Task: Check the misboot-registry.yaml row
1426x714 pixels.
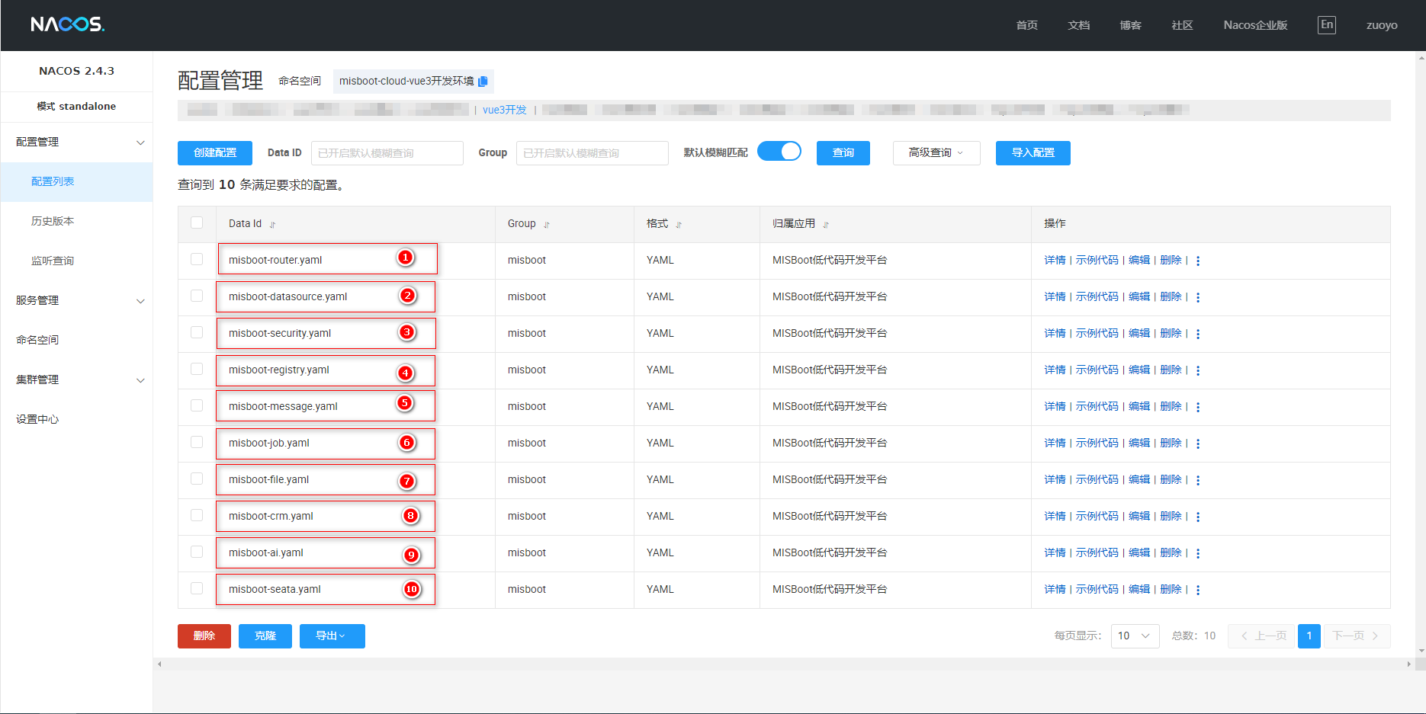Action: pos(197,369)
